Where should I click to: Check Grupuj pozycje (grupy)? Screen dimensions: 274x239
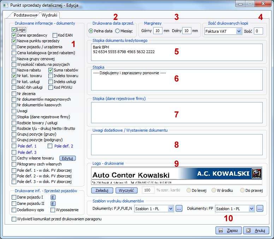14,134
